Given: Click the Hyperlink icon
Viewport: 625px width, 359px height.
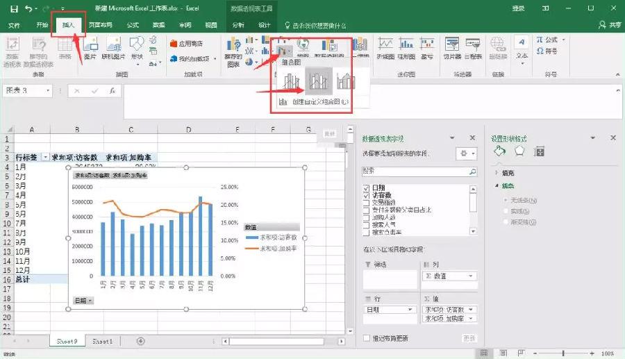Looking at the screenshot, I should click(498, 48).
